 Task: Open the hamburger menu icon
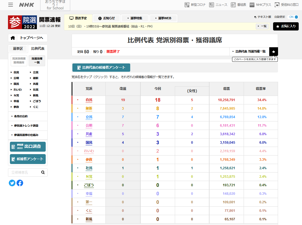(10, 5)
